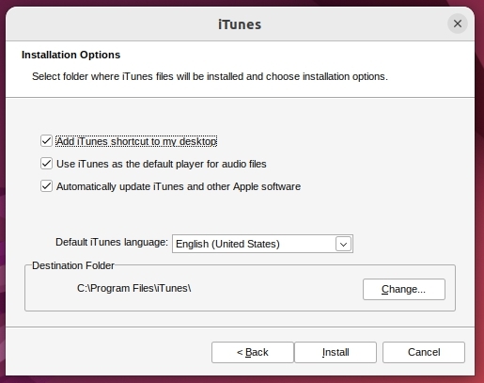
Task: Uncheck the Add iTunes shortcut to desktop checkbox
Action: click(x=46, y=141)
